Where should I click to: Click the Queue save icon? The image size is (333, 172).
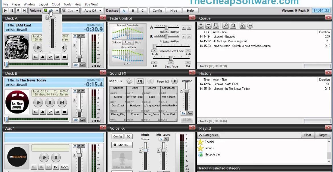pos(216,26)
